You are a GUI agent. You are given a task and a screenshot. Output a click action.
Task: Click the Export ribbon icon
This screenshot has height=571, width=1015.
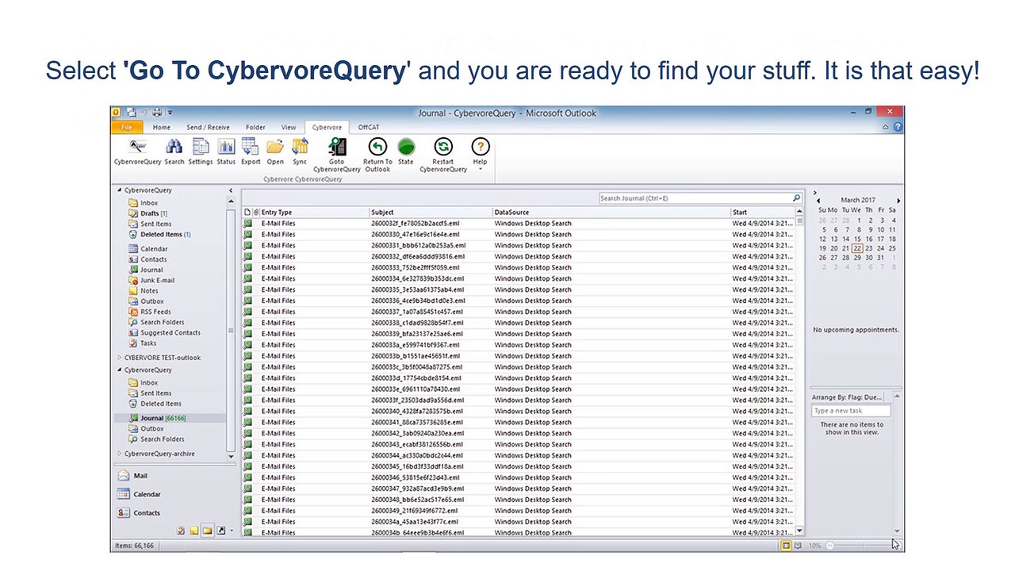(251, 146)
